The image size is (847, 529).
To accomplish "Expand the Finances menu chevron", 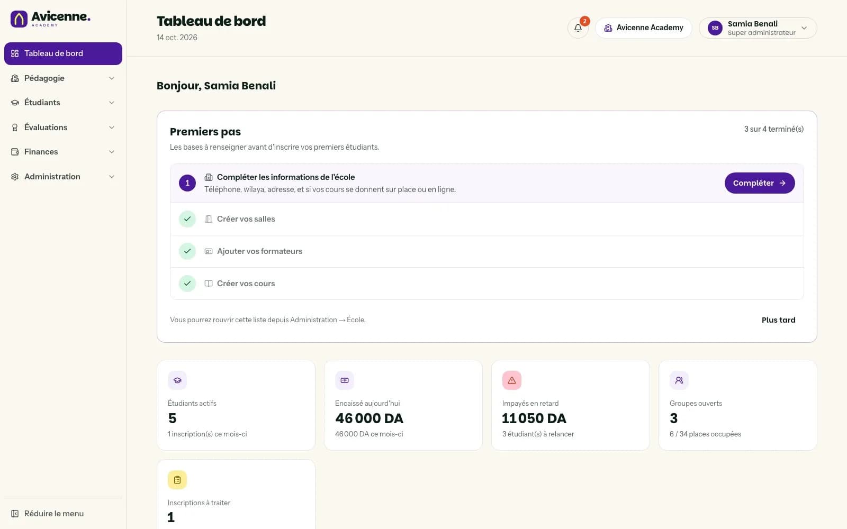I will tap(112, 152).
